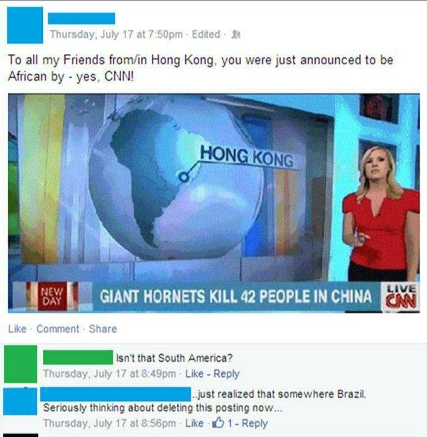This screenshot has width=427, height=437.
Task: Click the friends audience icon beside Edited
Action: pyautogui.click(x=236, y=34)
